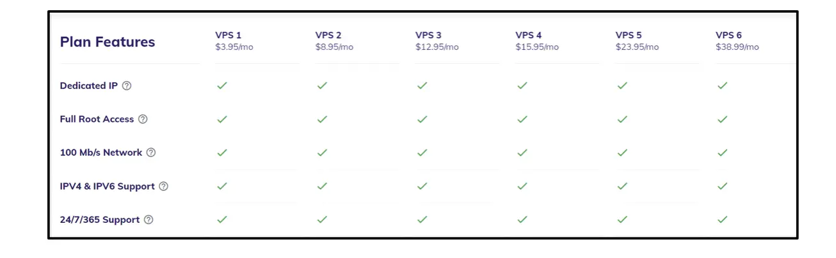The height and width of the screenshot is (258, 836).
Task: Click the help icon next to 24/7/365 Support
Action: coord(149,220)
